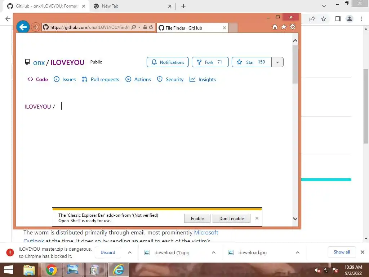Close the Chrome GitHub tab
Image resolution: width=369 pixels, height=277 pixels.
[x=84, y=6]
